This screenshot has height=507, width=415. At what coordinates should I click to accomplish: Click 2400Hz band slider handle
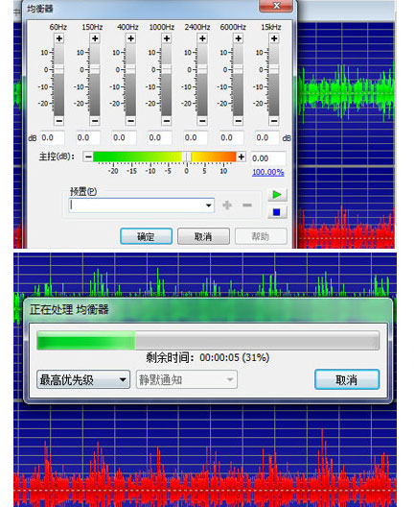pos(202,69)
